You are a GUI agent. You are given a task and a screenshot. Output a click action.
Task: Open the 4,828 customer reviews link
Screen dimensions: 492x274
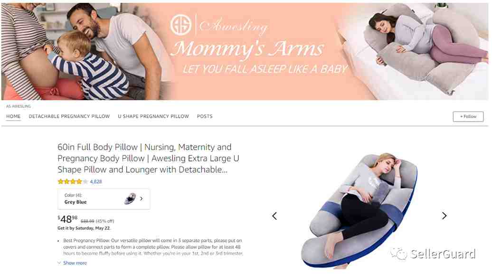tap(96, 181)
